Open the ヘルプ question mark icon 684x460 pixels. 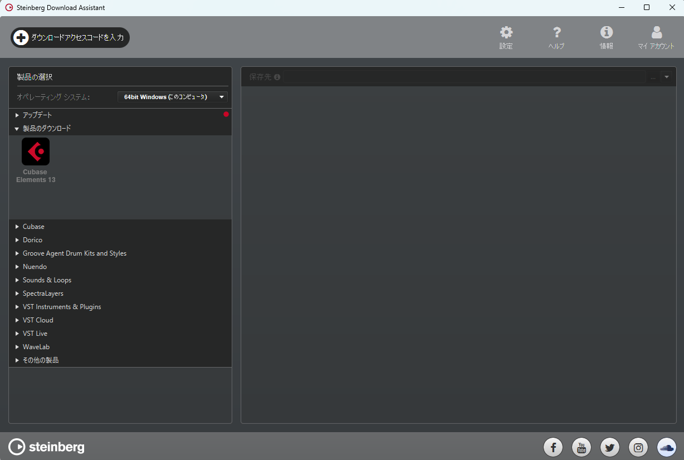point(556,32)
